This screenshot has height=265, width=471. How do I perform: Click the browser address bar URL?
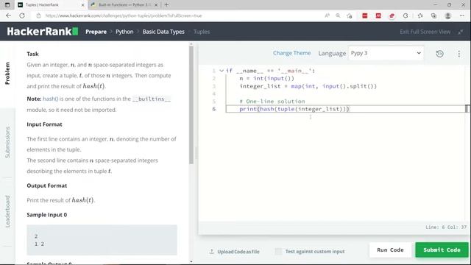[124, 15]
